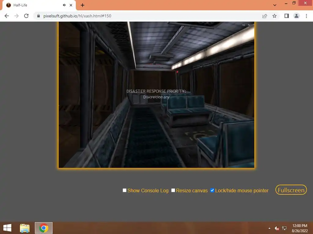313x234 pixels.
Task: Restore down the Chrome window
Action: pyautogui.click(x=294, y=3)
